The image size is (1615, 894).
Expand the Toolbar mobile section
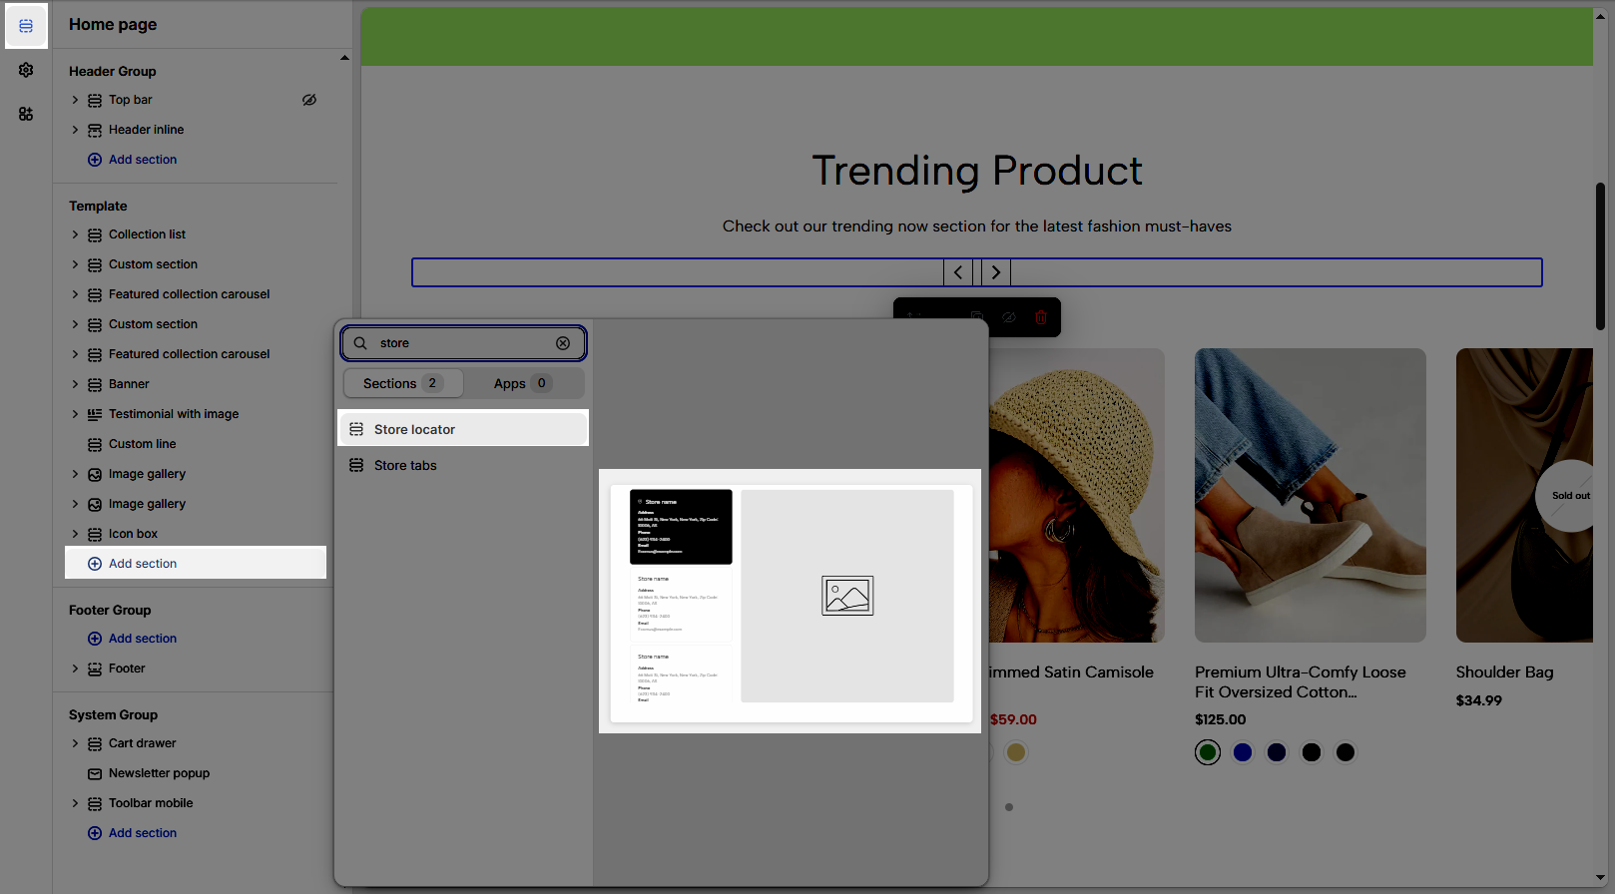75,803
